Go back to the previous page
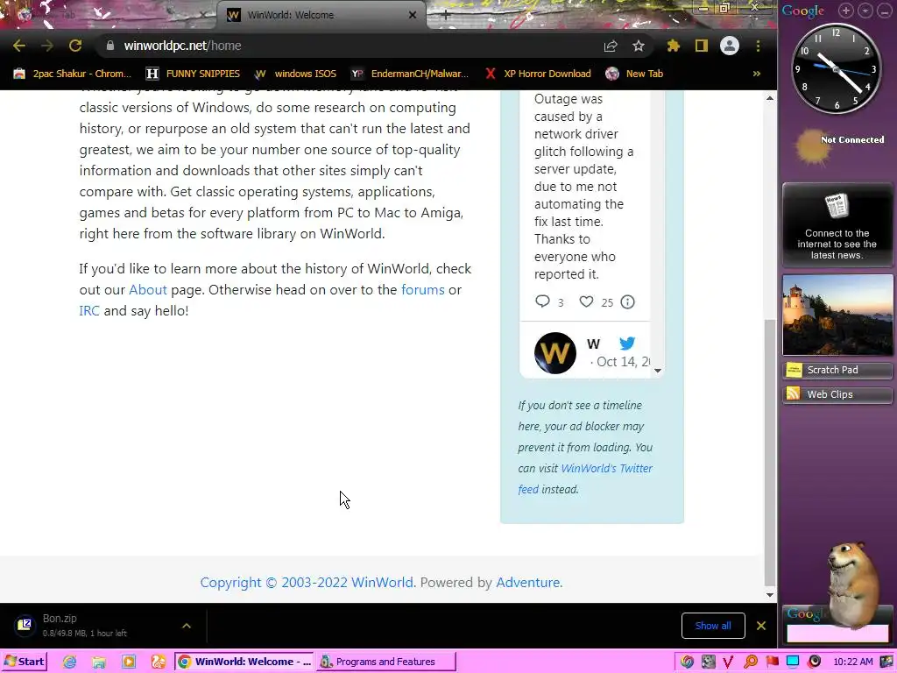 (x=19, y=46)
